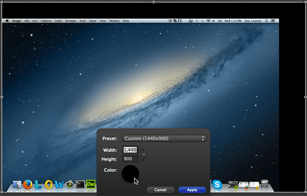The image size is (307, 196).
Task: Launch Dreamweaver (Dw) from the Dock
Action: [91, 184]
